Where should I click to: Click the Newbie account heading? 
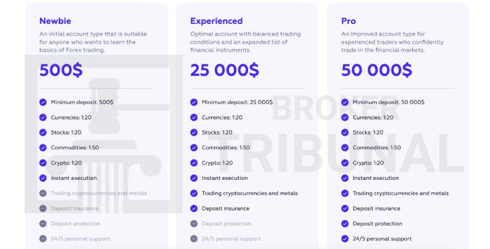tap(55, 21)
